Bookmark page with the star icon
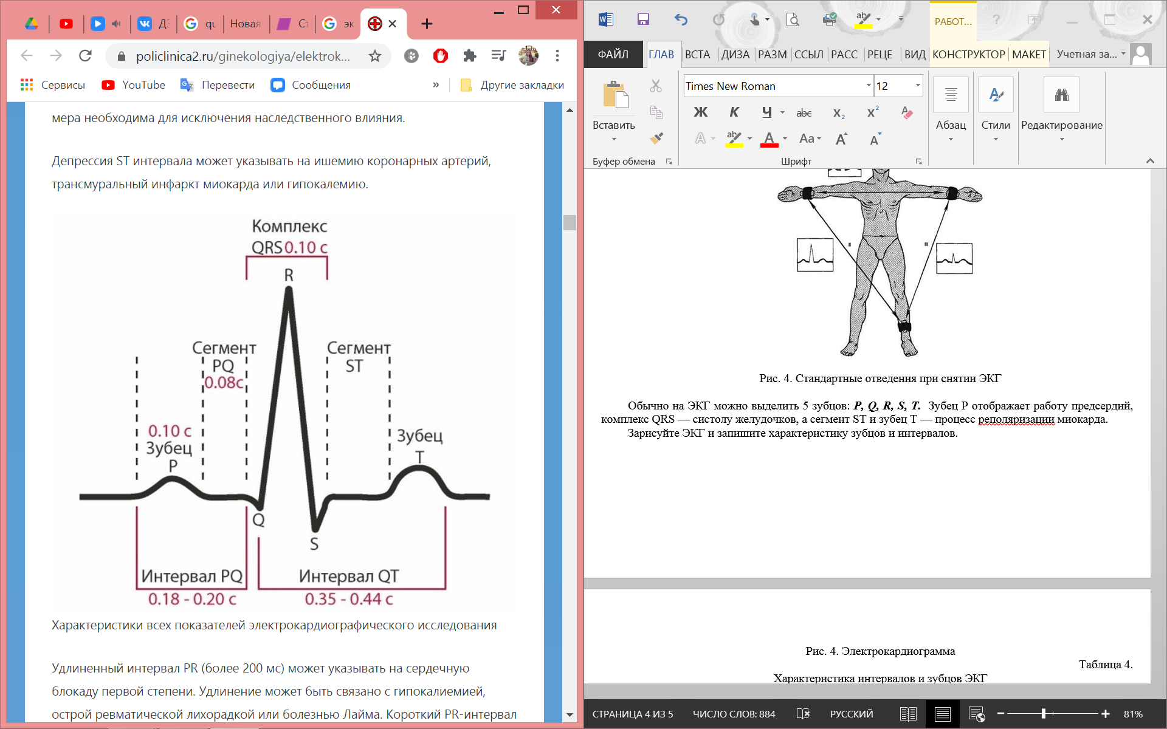Viewport: 1167px width, 729px height. pyautogui.click(x=375, y=56)
